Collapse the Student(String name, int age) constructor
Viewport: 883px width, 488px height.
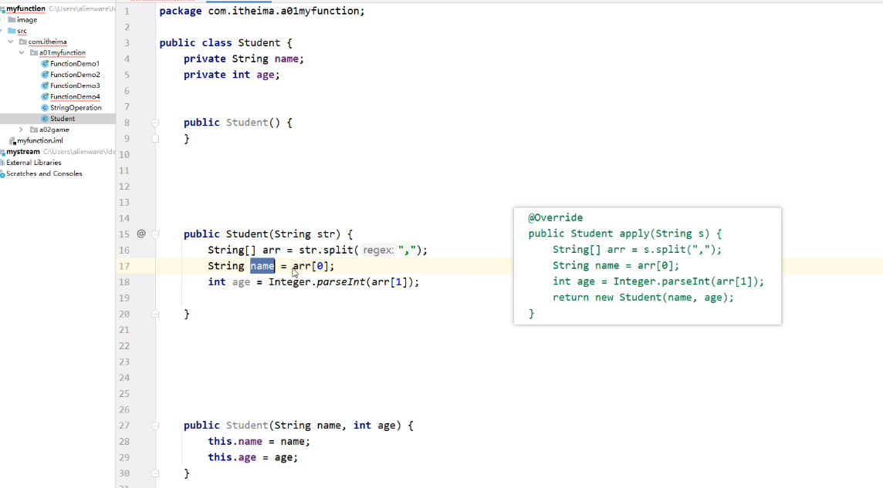pos(154,425)
